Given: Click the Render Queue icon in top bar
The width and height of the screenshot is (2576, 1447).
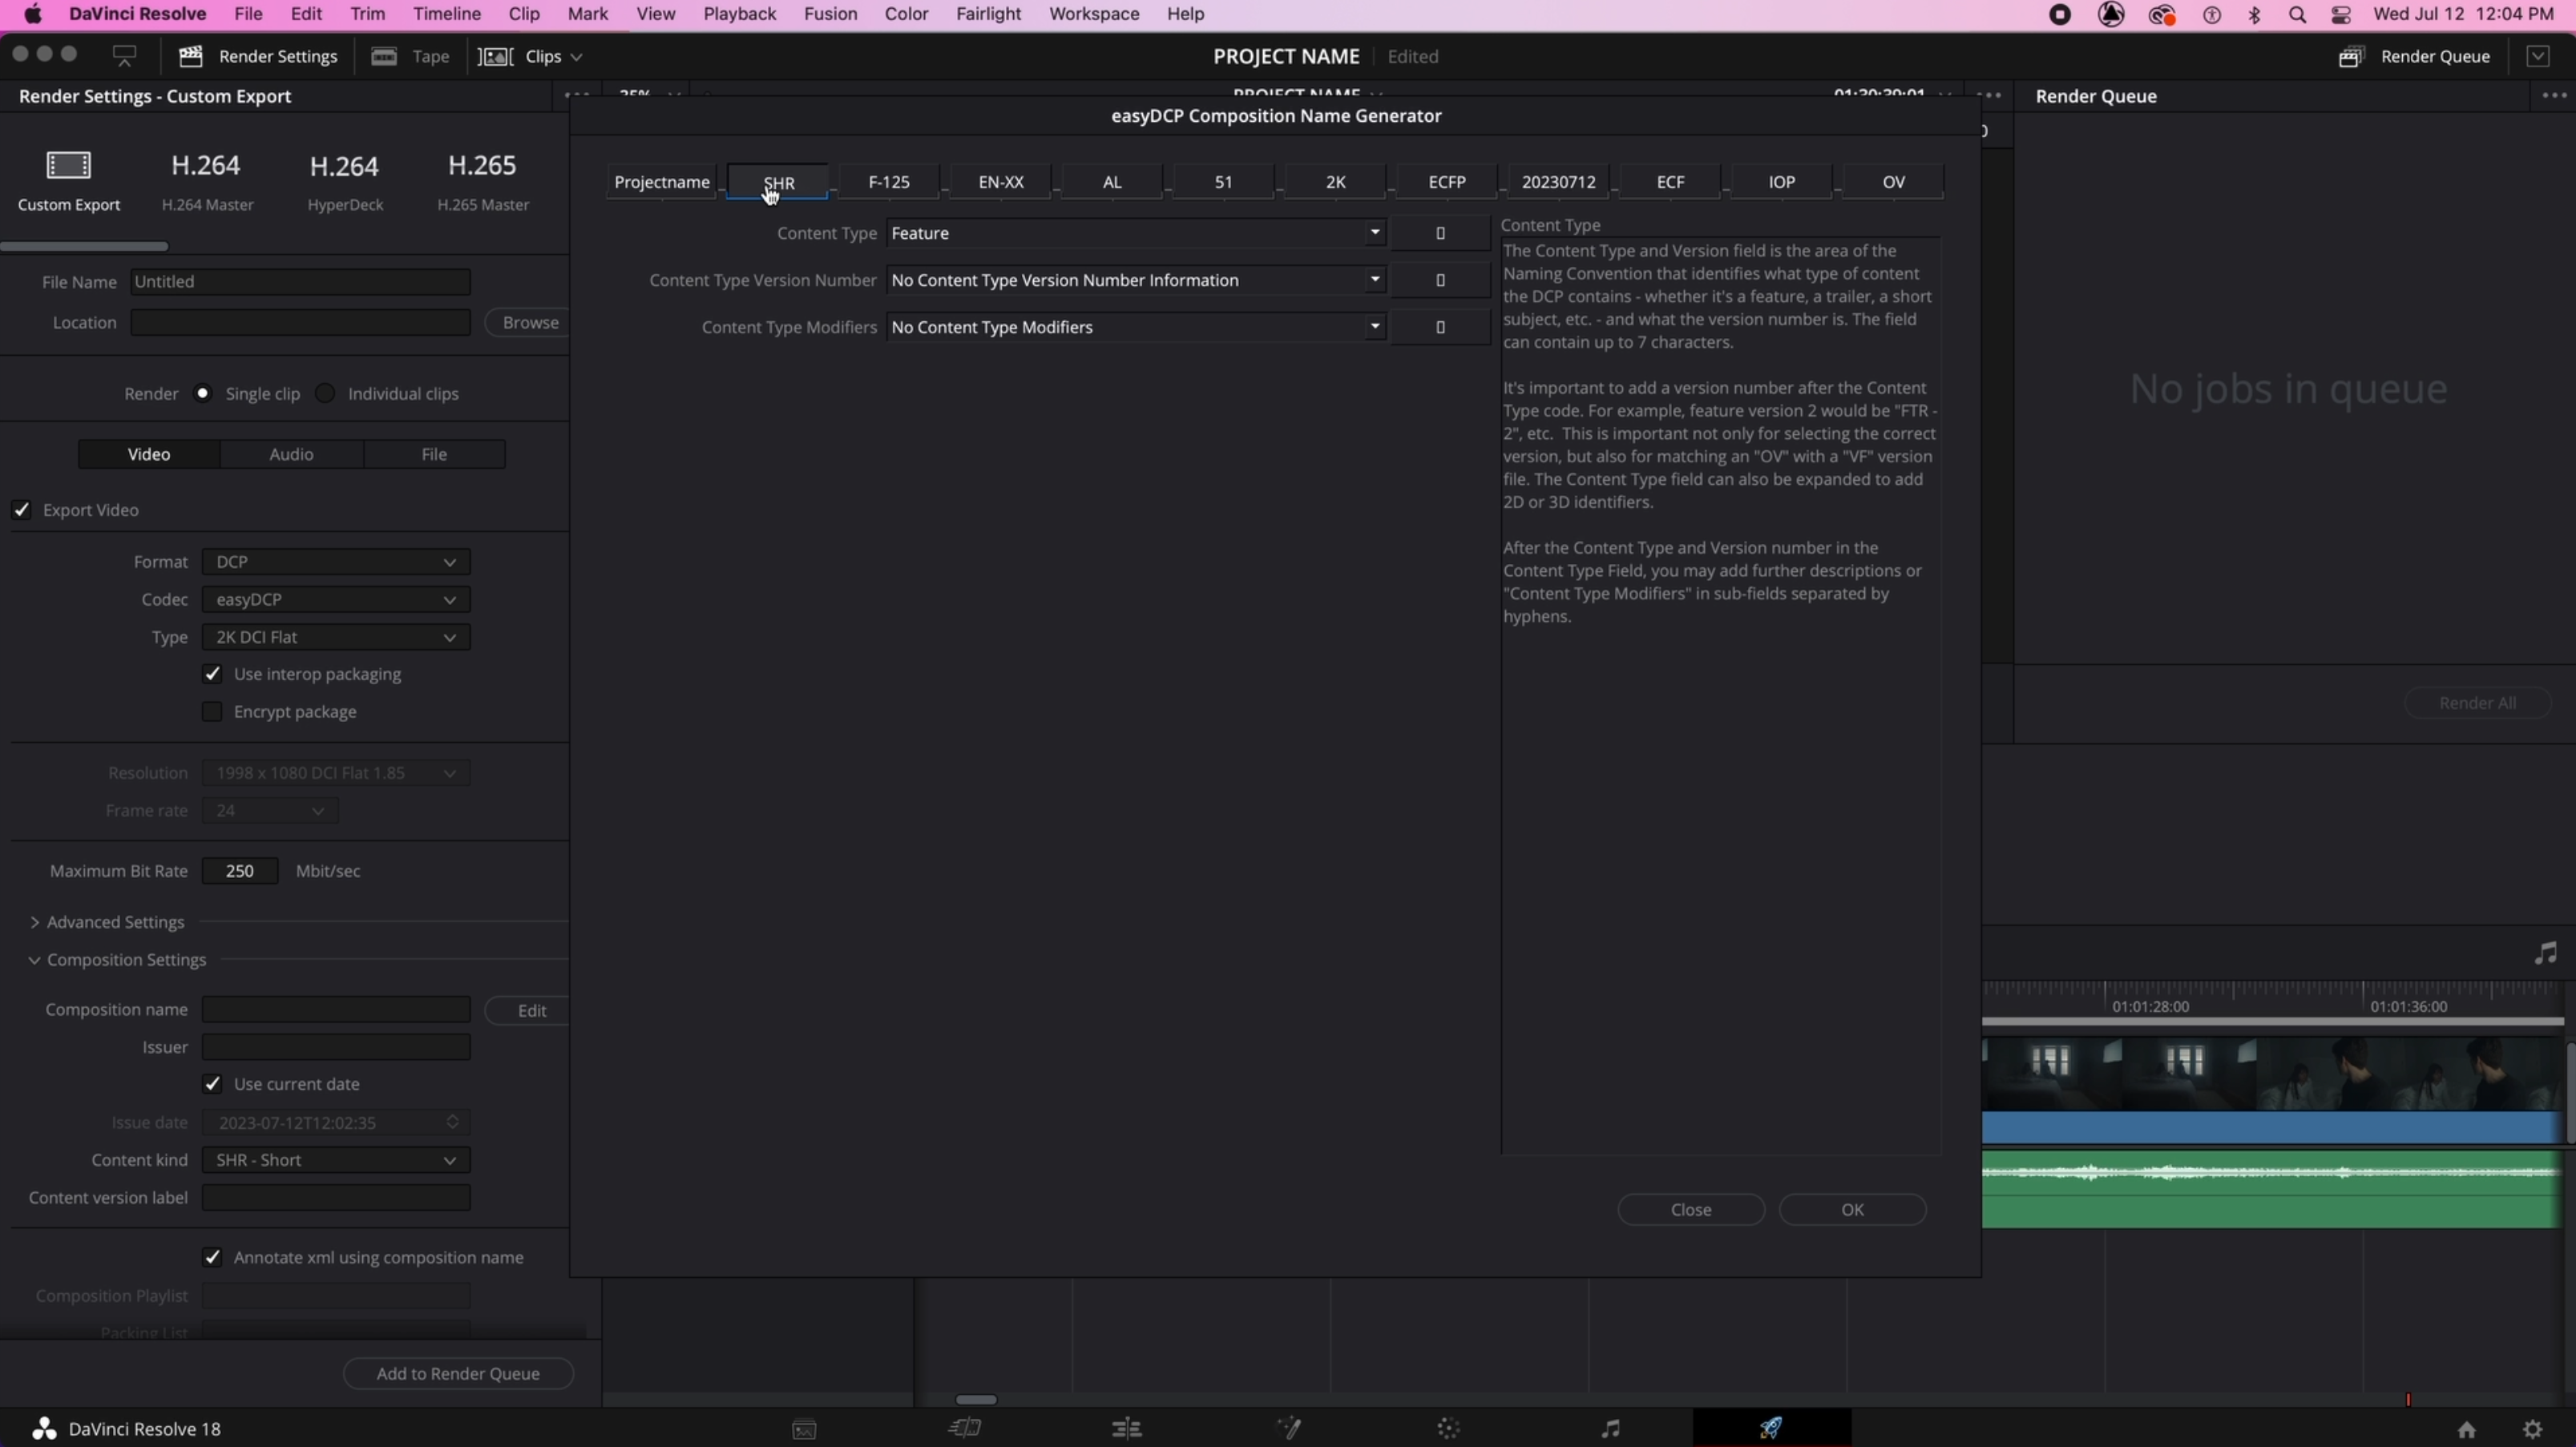Looking at the screenshot, I should [2351, 56].
